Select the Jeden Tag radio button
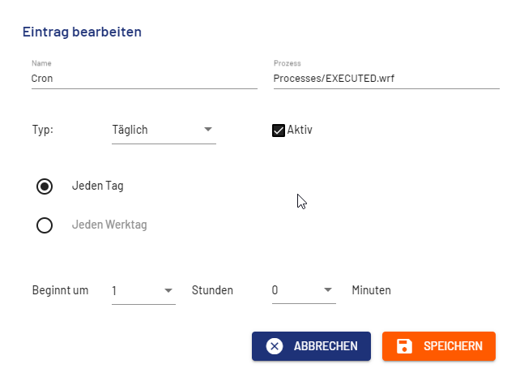 [45, 186]
